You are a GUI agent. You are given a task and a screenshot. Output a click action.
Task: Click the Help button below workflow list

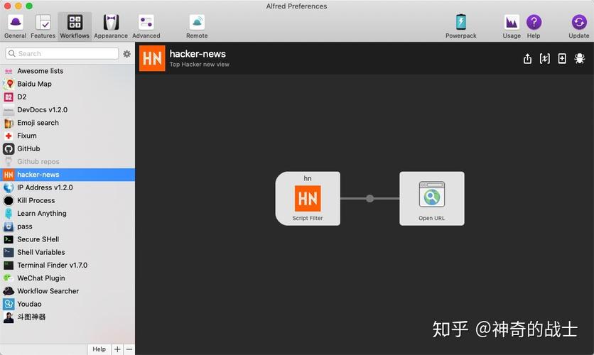tap(99, 349)
